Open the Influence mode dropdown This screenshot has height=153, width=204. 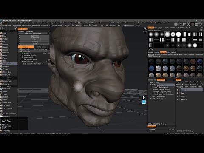click(42, 49)
